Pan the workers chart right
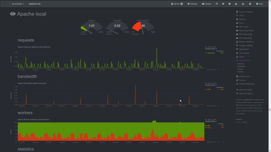Image resolution: width=271 pixels, height=152 pixels. pyautogui.click(x=213, y=142)
